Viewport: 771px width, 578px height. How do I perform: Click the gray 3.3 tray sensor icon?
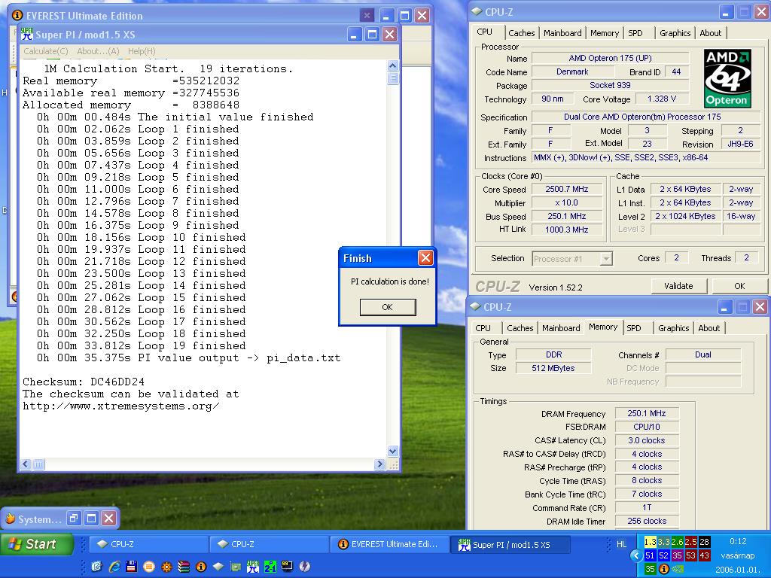(664, 542)
